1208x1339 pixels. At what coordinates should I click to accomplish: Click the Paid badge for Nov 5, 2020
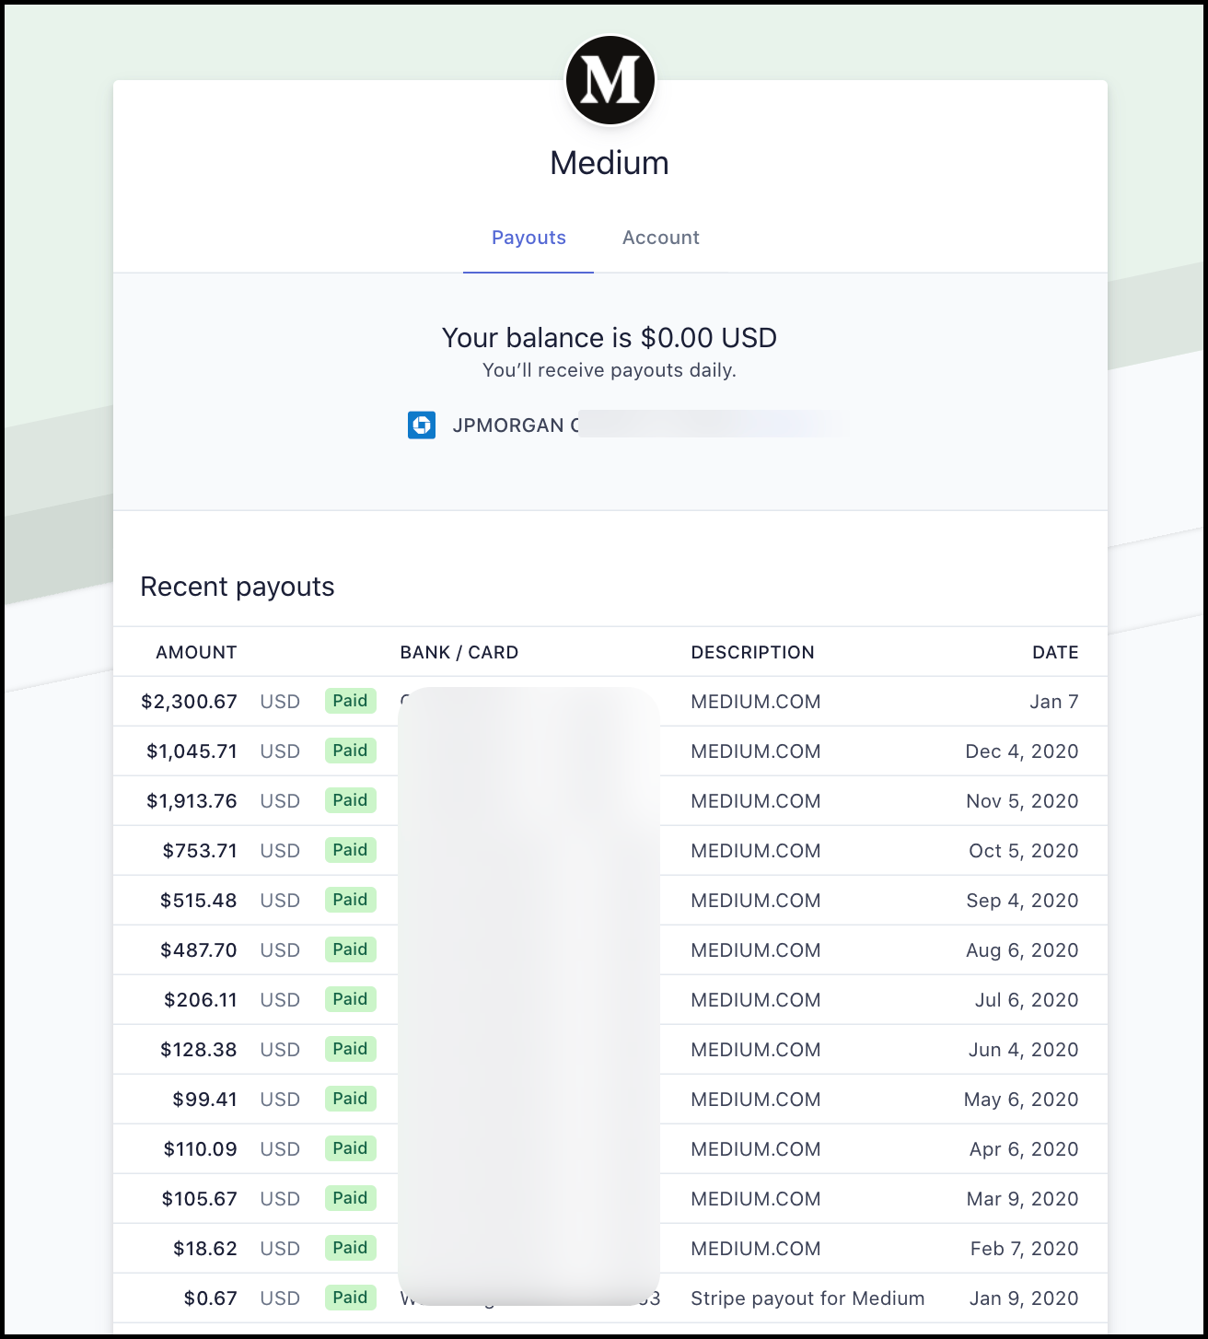(351, 800)
